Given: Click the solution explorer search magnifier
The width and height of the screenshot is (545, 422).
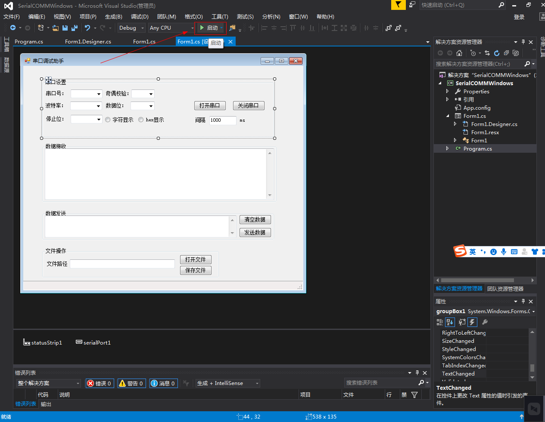Looking at the screenshot, I should [527, 64].
